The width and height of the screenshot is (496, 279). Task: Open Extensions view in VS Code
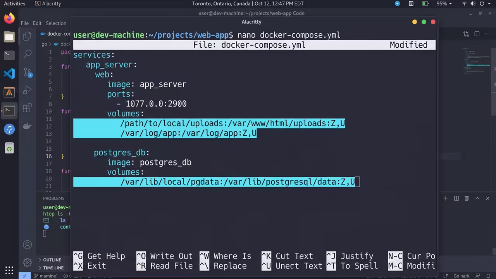tap(27, 108)
